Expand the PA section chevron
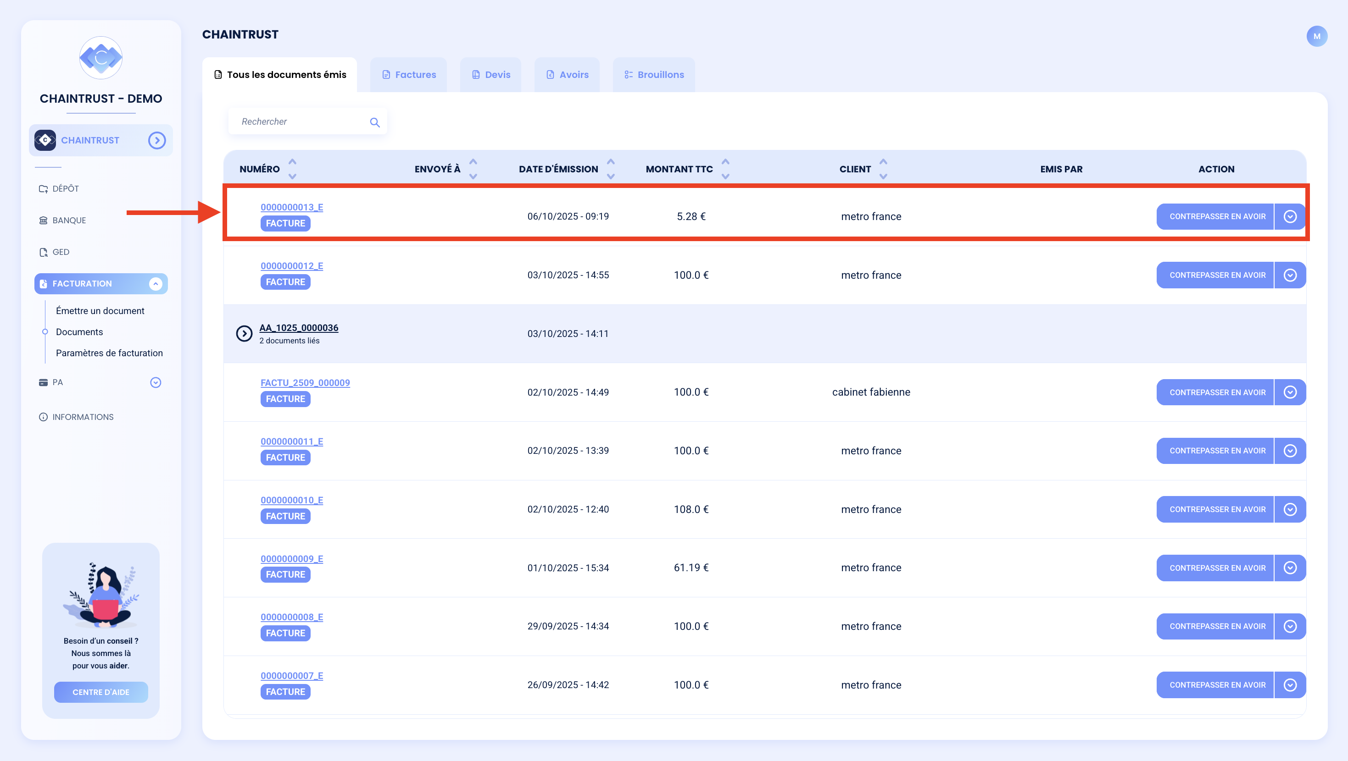1348x761 pixels. pos(156,382)
